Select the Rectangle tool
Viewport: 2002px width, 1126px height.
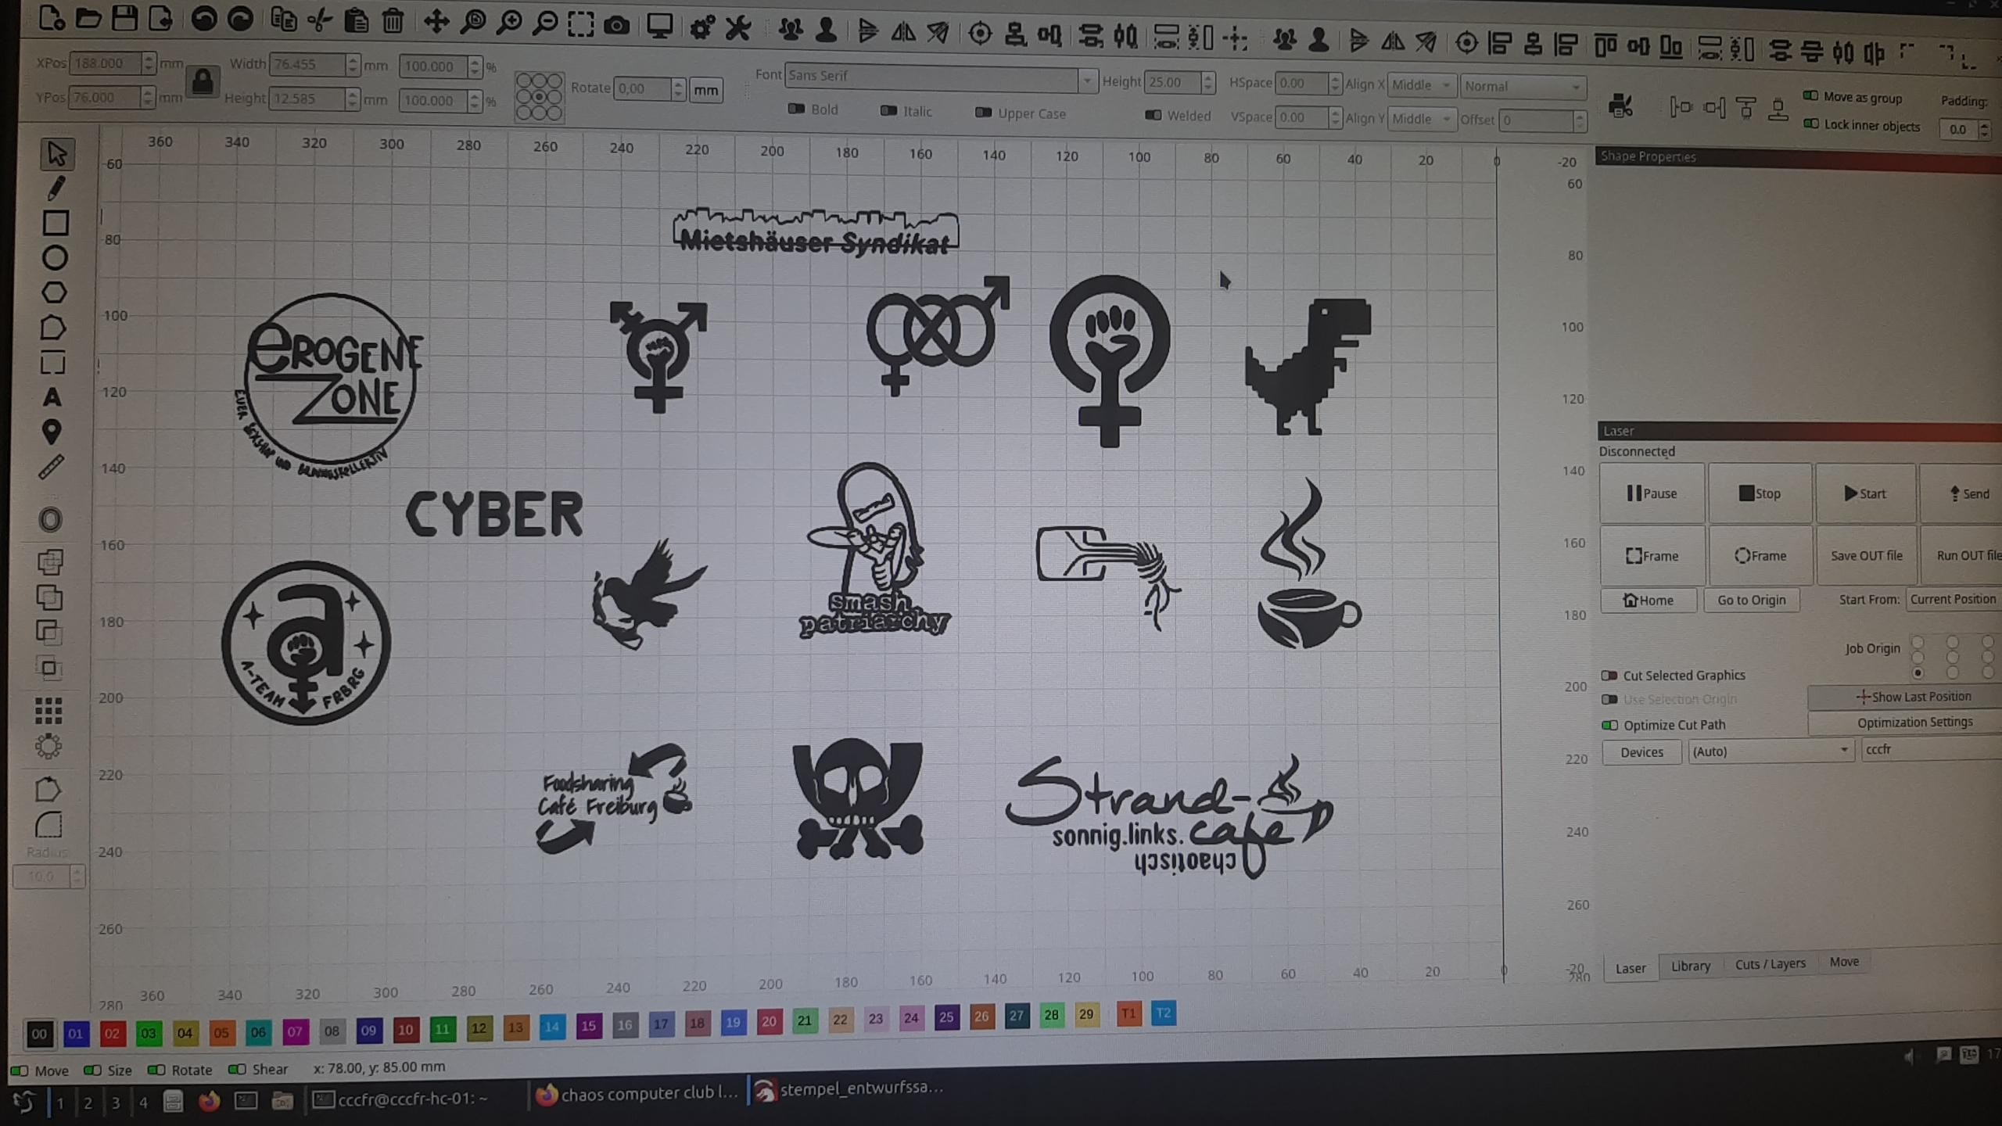55,223
